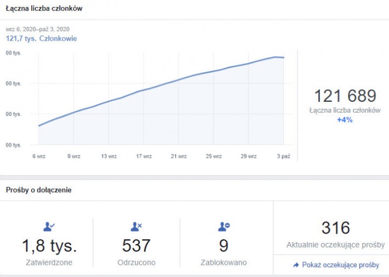Click the 121,7 tys. Członkowie link
389x277 pixels.
click(x=41, y=38)
